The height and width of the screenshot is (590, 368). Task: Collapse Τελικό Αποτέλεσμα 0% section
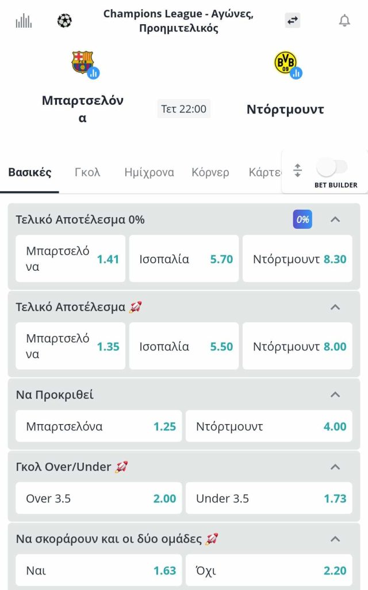(x=335, y=220)
